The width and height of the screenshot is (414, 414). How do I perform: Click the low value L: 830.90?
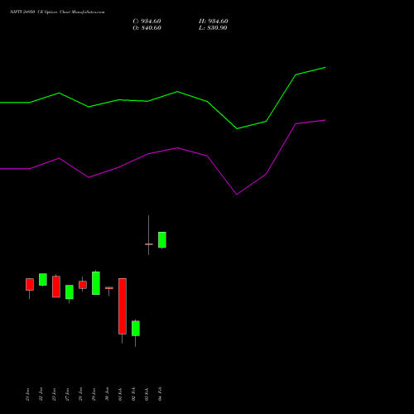[x=213, y=28]
